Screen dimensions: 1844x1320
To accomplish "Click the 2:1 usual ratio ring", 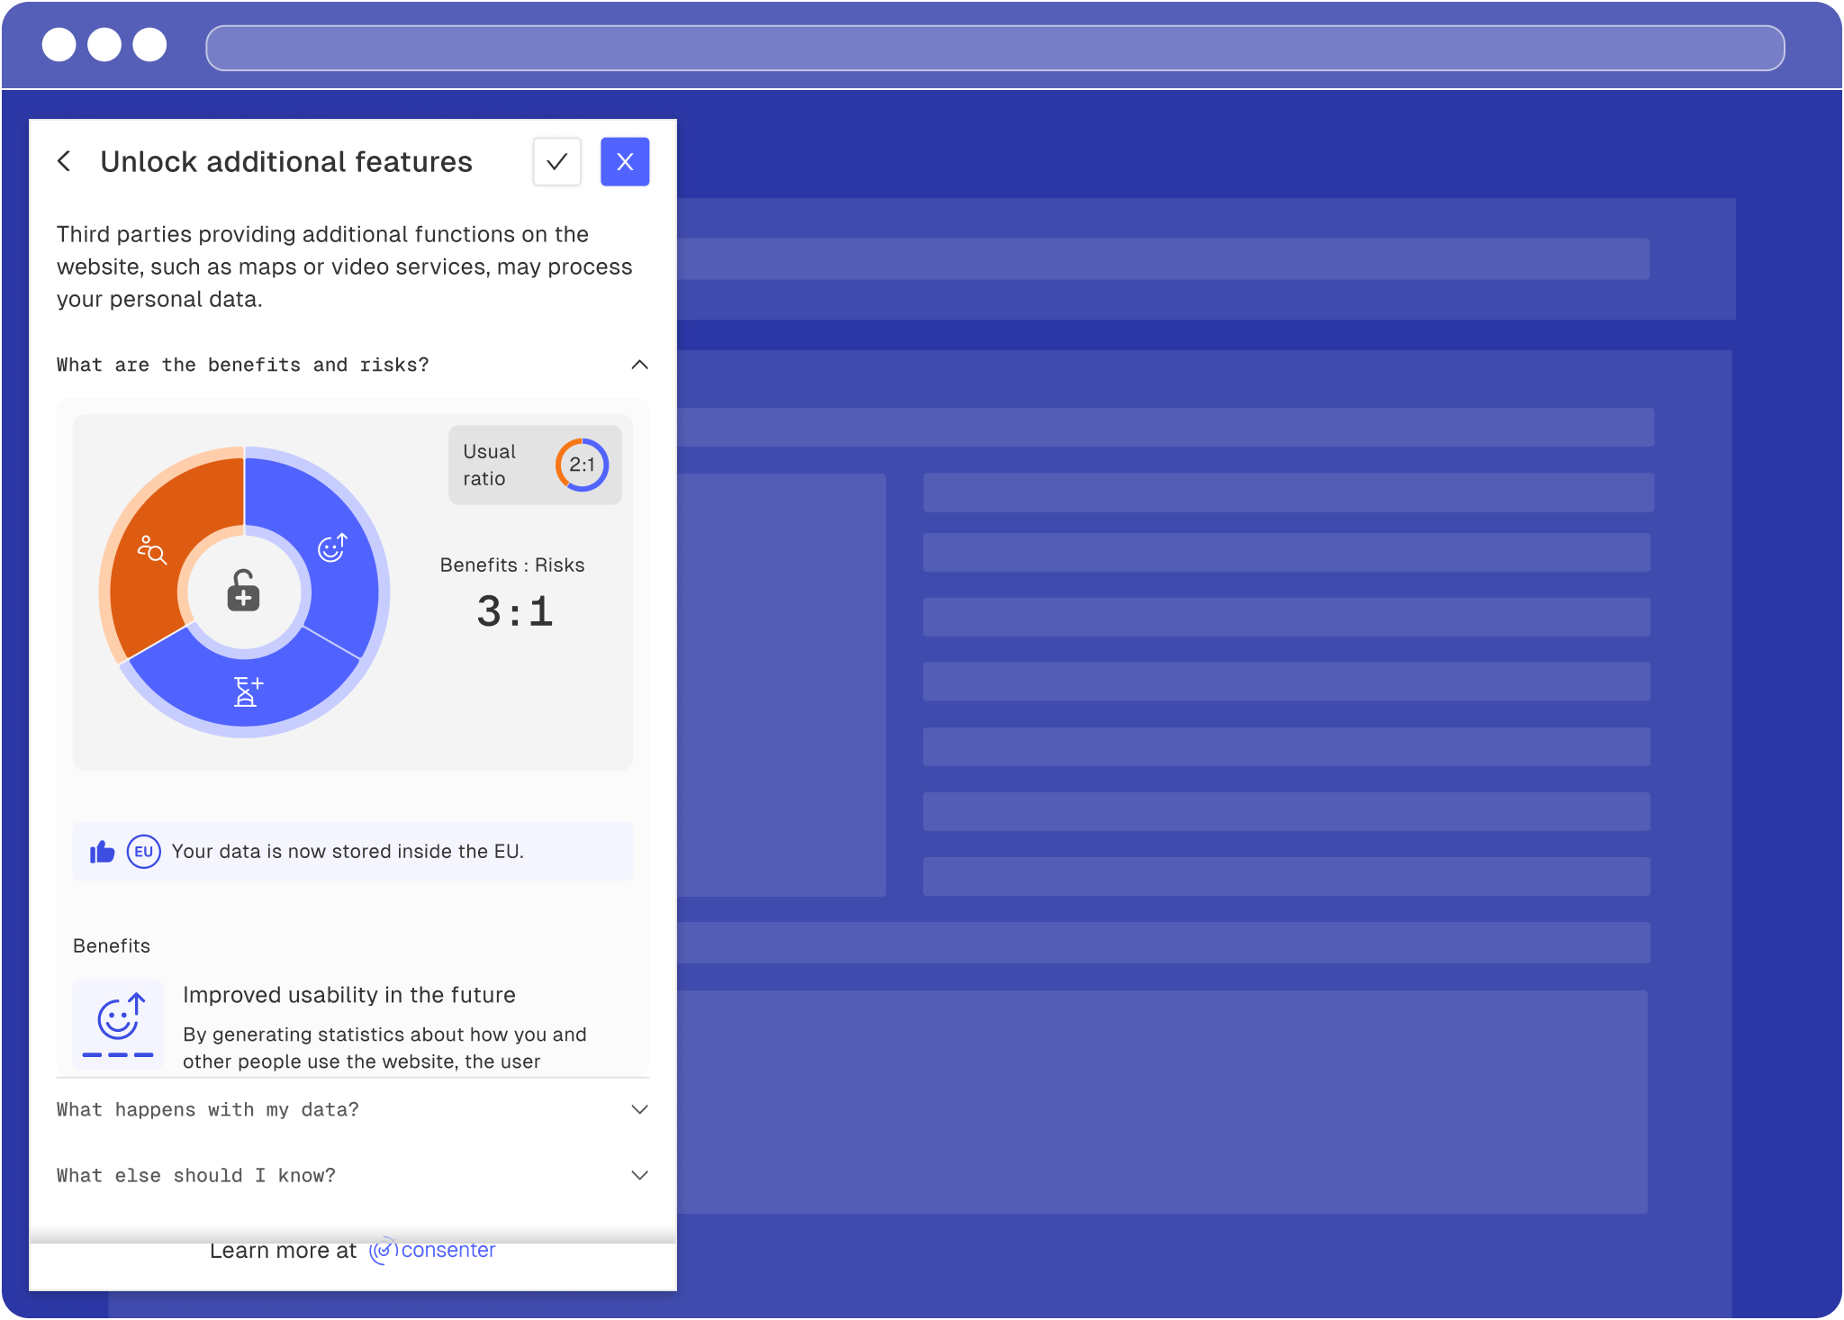I will [x=582, y=465].
